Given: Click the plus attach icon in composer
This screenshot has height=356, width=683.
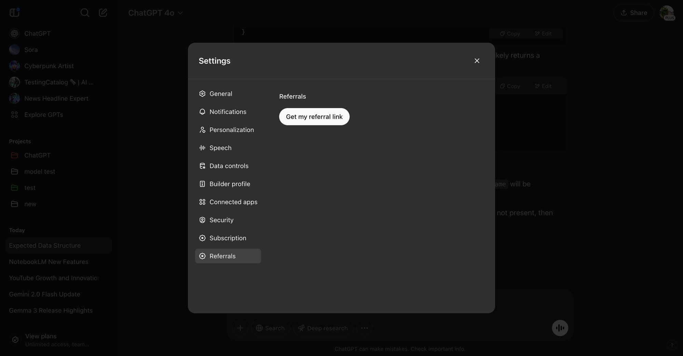Looking at the screenshot, I should tap(240, 328).
